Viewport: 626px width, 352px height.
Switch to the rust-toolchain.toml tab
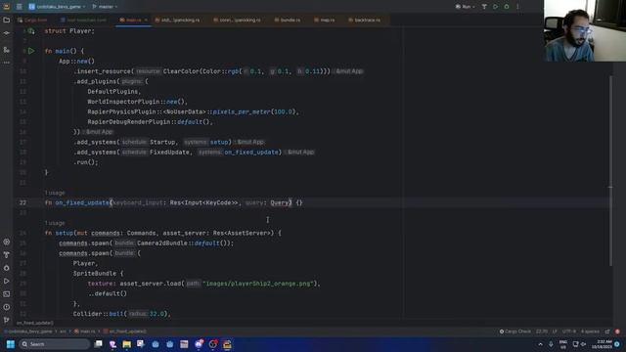coord(84,20)
